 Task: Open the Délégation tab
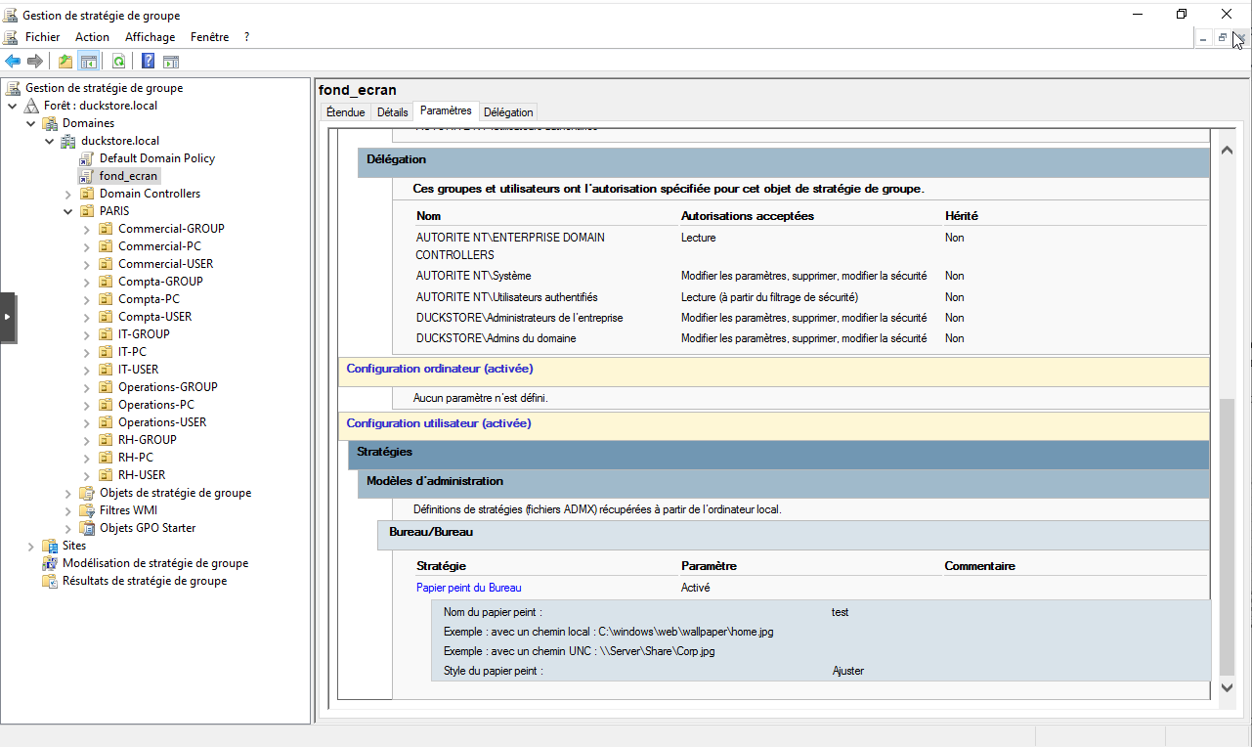(x=508, y=112)
